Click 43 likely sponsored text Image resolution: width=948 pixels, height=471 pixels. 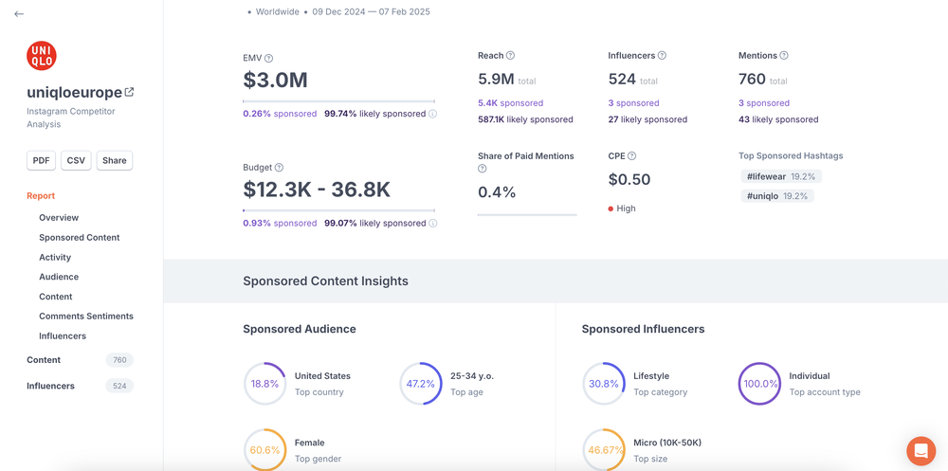tap(778, 119)
